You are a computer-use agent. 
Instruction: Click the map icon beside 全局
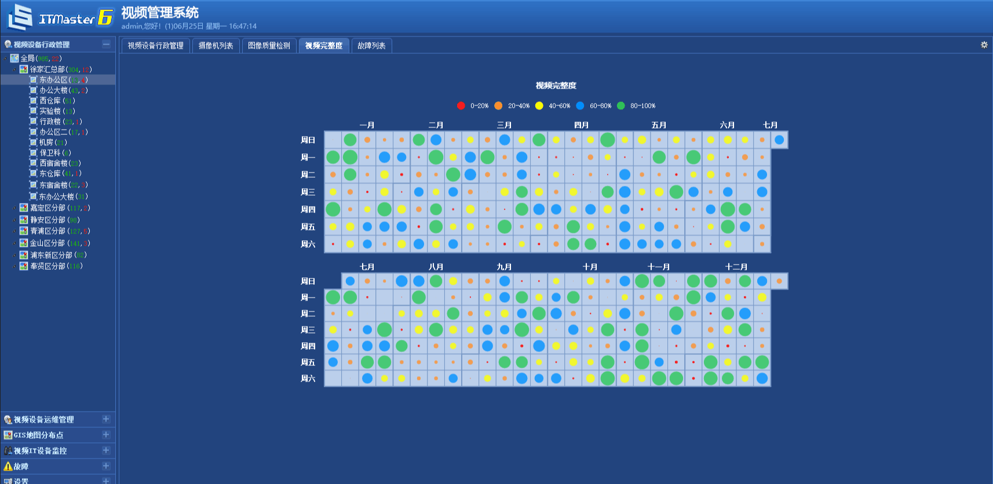14,58
